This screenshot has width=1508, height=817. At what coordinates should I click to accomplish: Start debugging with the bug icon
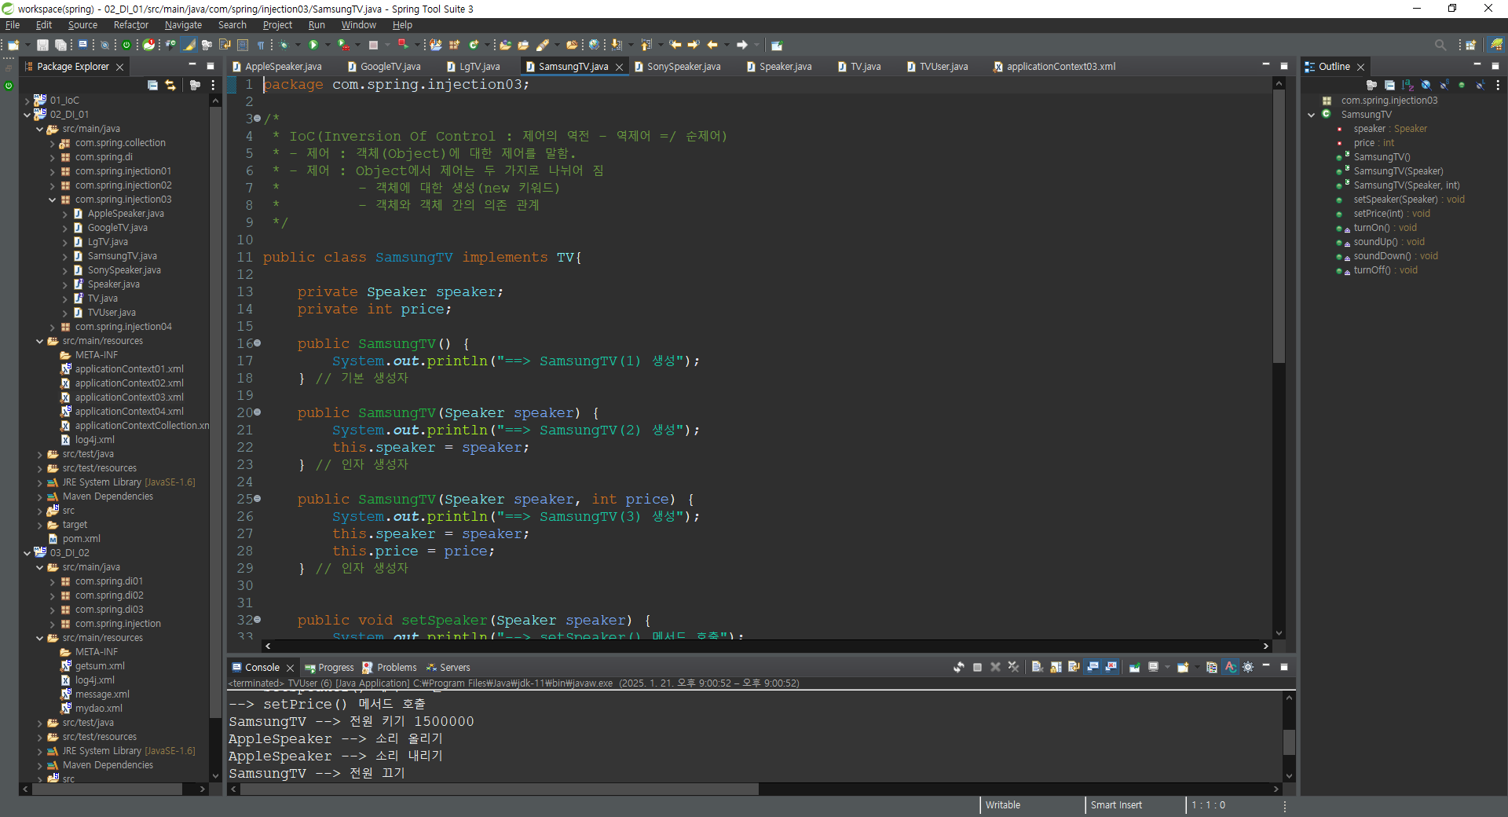(284, 45)
